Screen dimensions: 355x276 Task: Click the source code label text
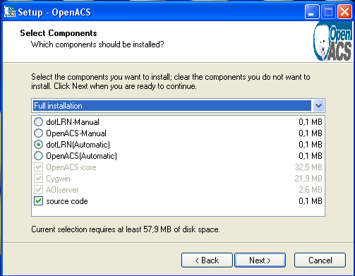tap(67, 201)
